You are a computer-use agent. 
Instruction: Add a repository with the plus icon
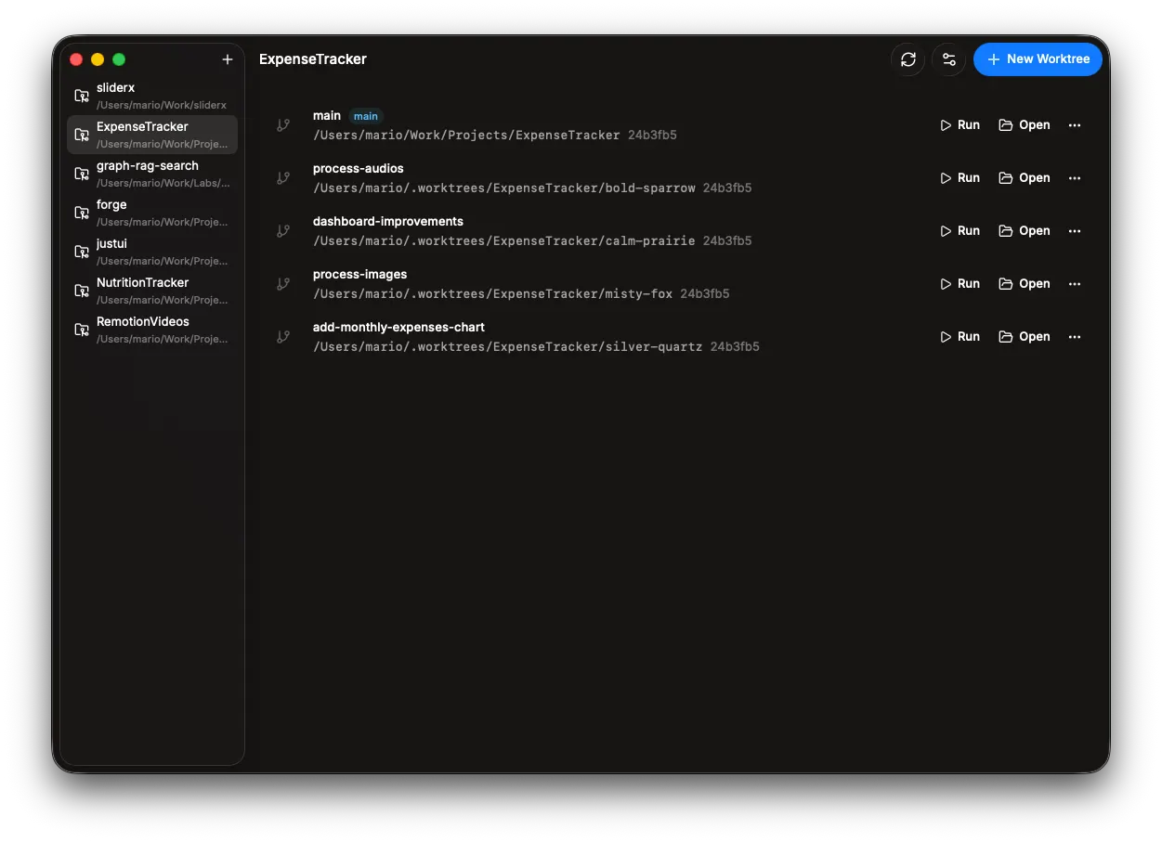coord(228,59)
